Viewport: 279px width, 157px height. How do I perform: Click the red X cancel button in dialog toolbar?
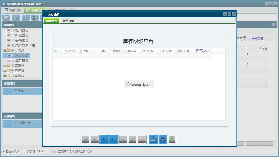click(x=142, y=139)
